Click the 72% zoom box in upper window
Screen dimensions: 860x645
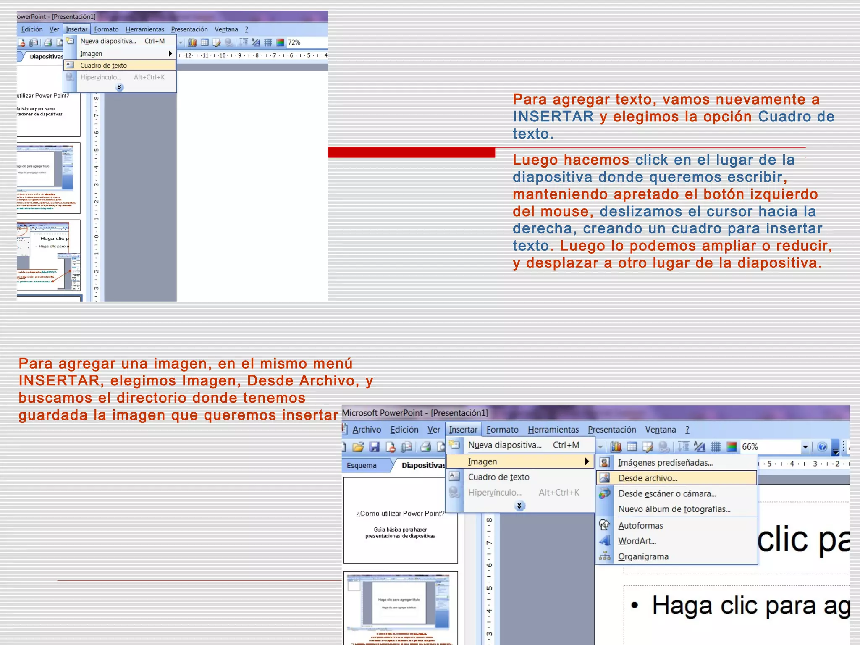click(307, 42)
